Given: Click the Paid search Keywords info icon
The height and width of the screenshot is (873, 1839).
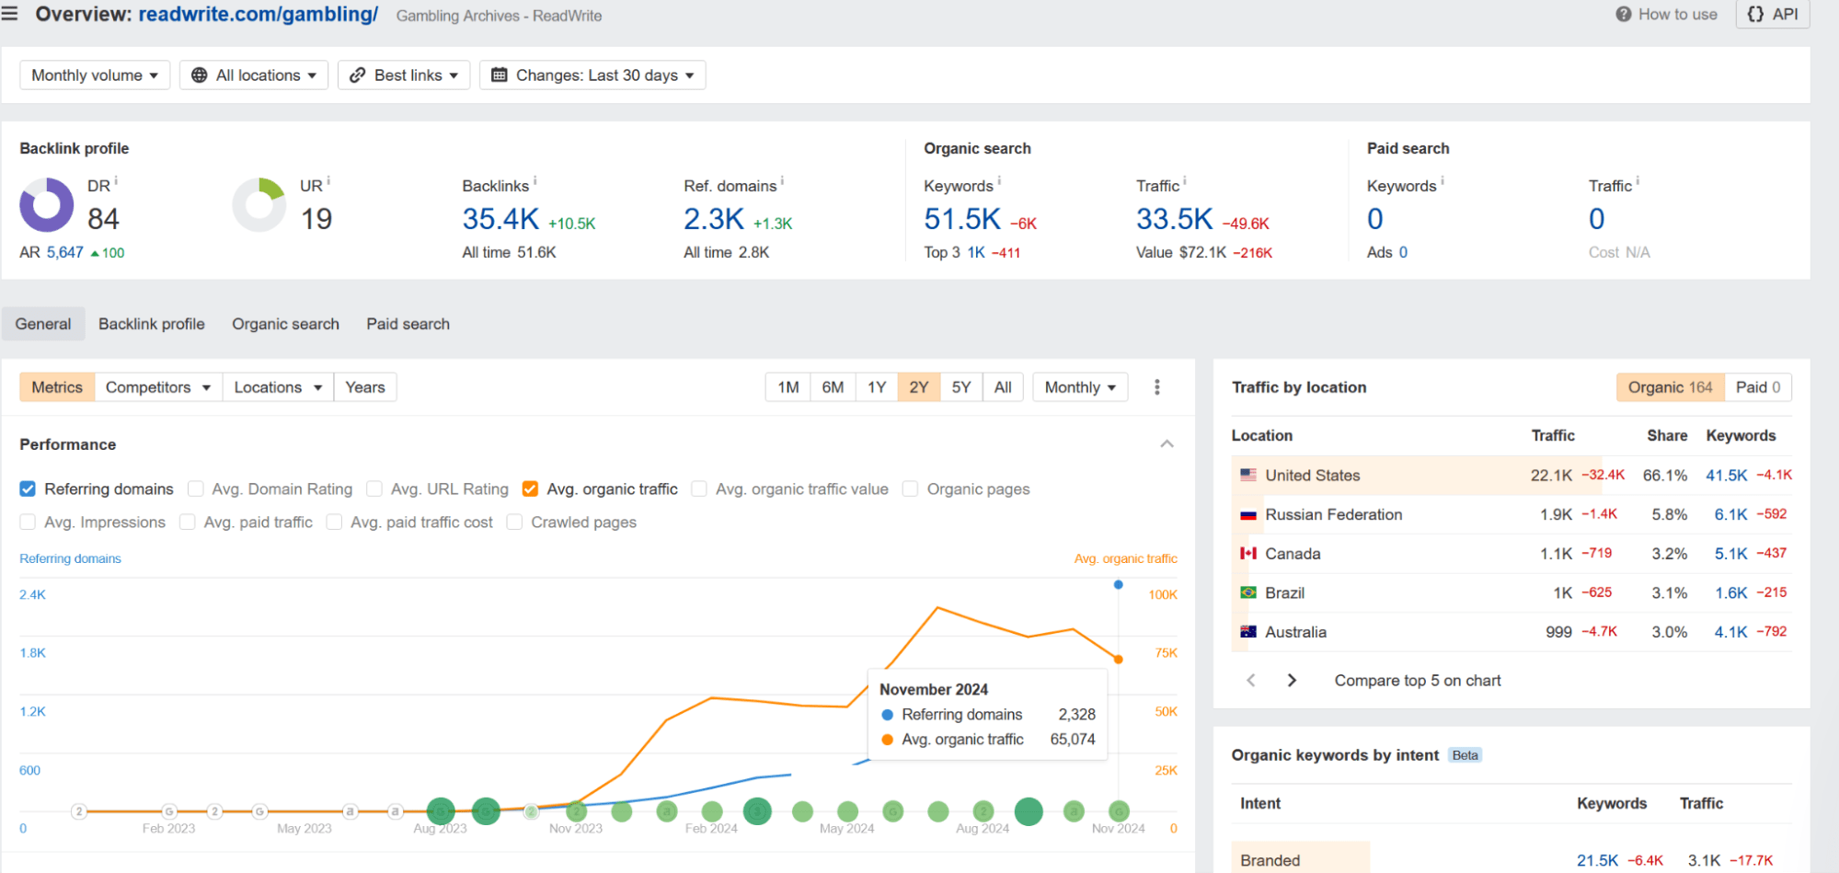Looking at the screenshot, I should (x=1442, y=180).
